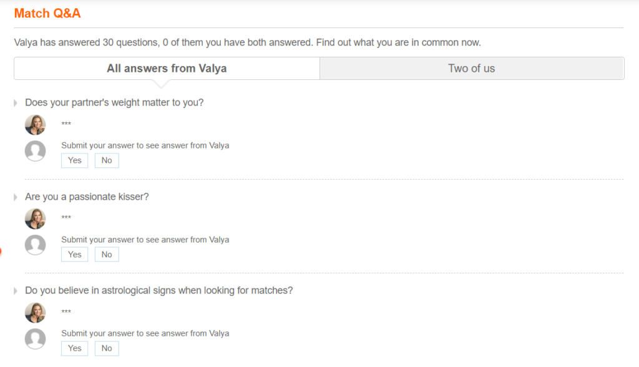Click the Match Q&A heading
This screenshot has height=367, width=639.
point(47,13)
